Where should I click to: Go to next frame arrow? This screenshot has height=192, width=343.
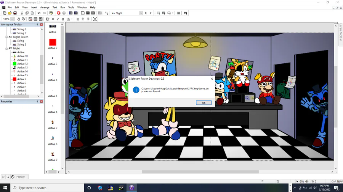151,13
